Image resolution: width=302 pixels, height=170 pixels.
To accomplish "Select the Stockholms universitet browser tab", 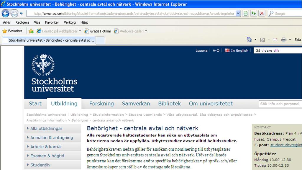I will (x=49, y=40).
